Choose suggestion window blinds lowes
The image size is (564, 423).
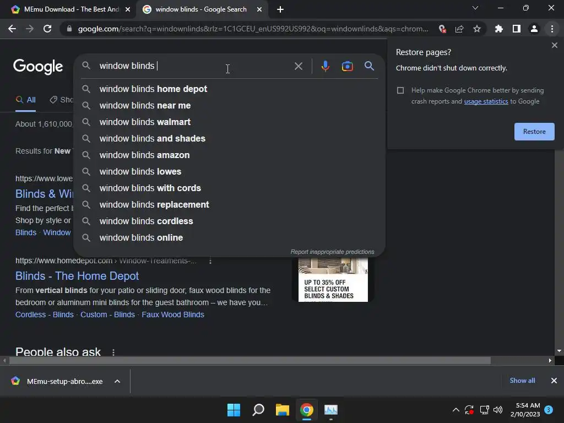229,172
